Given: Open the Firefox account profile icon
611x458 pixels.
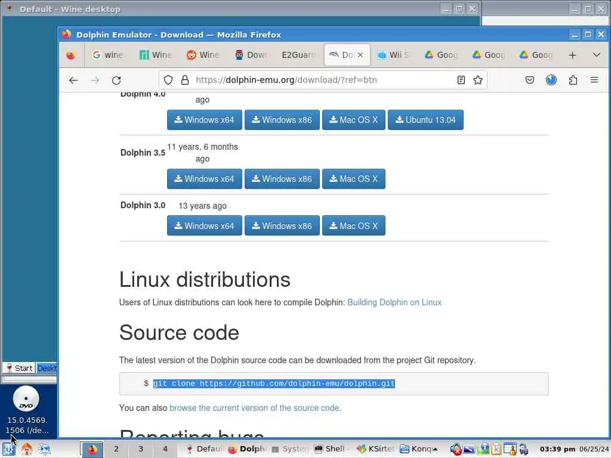Looking at the screenshot, I should coord(551,81).
